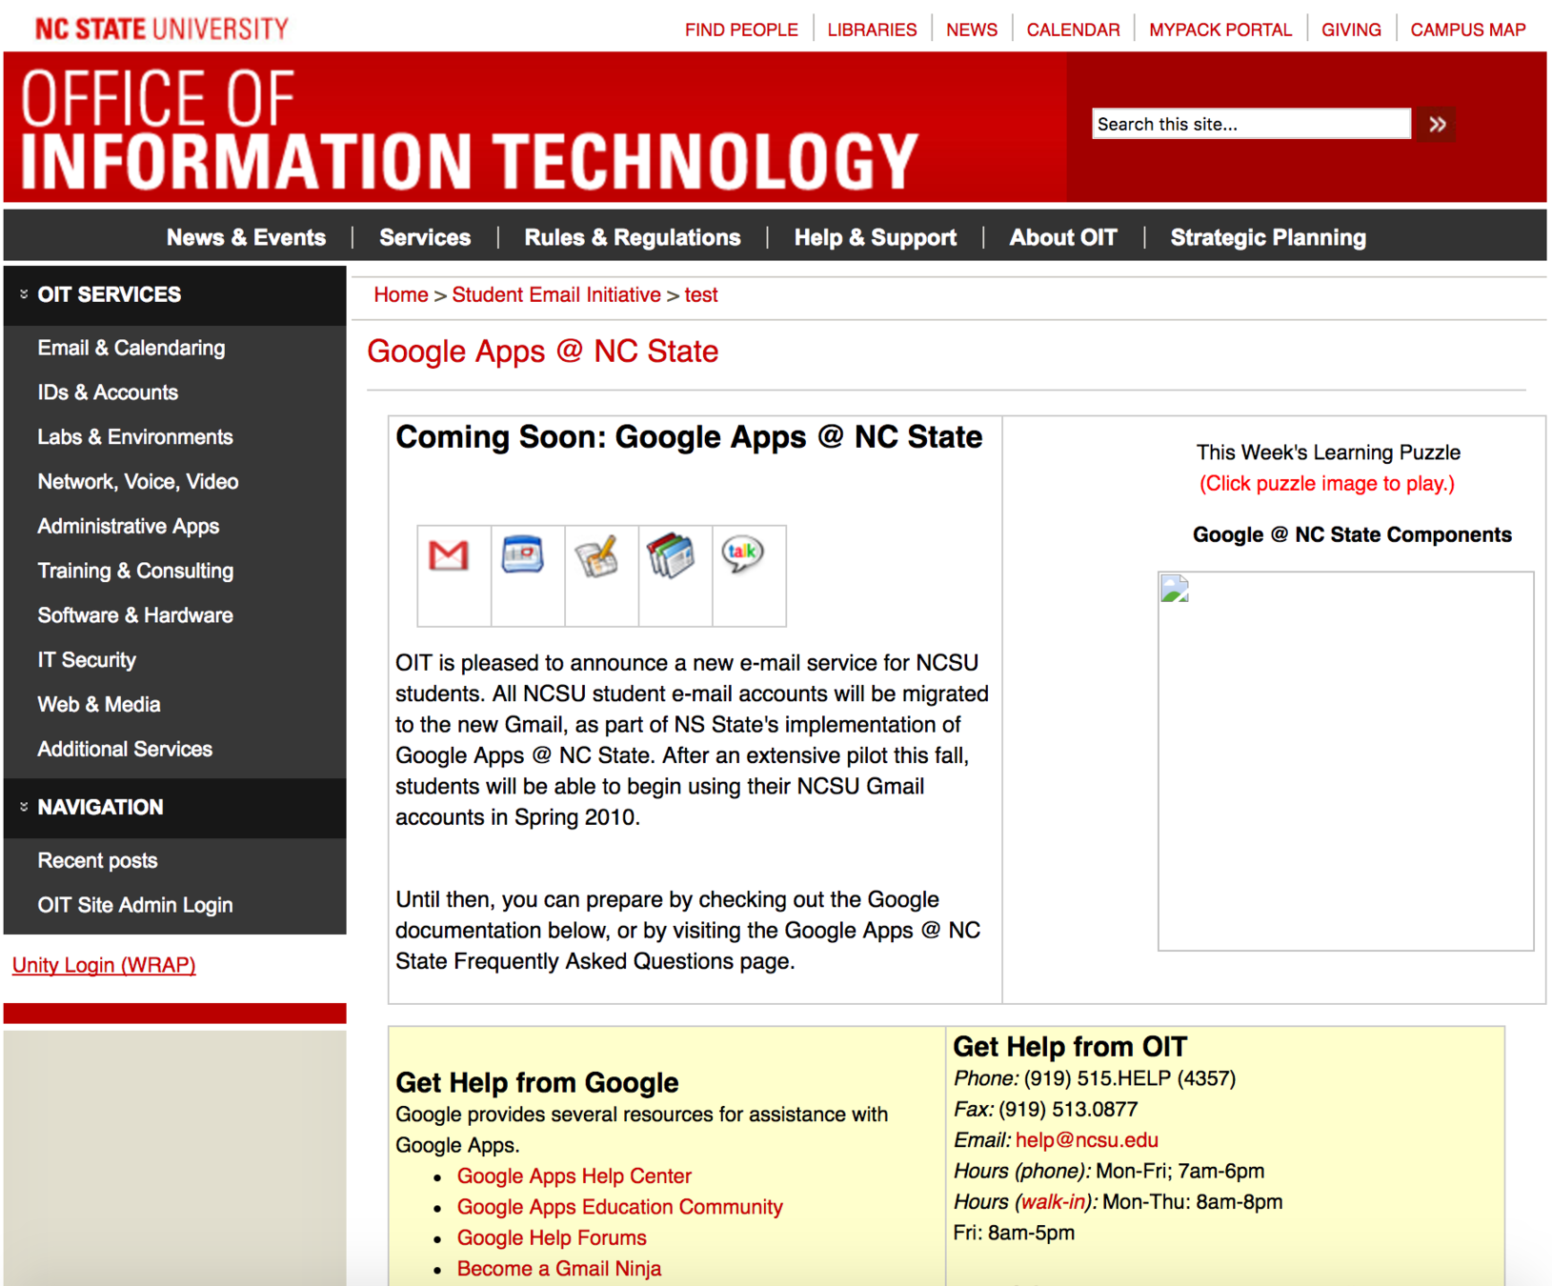Open Google Help Forums link

pyautogui.click(x=552, y=1238)
